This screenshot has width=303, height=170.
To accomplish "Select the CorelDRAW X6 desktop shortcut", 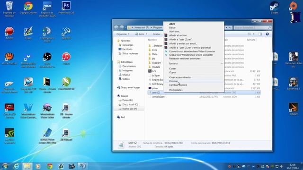I will [x=66, y=84].
